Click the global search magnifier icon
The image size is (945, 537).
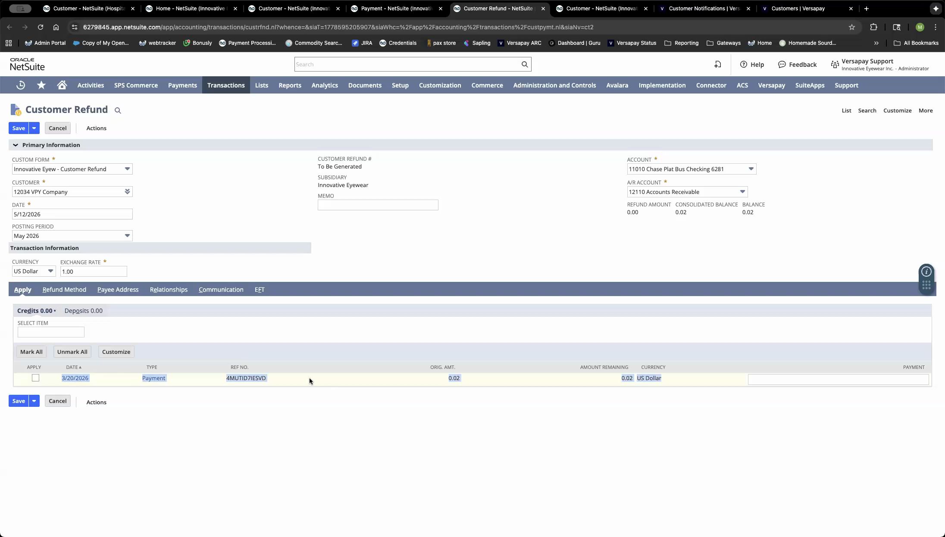[525, 64]
